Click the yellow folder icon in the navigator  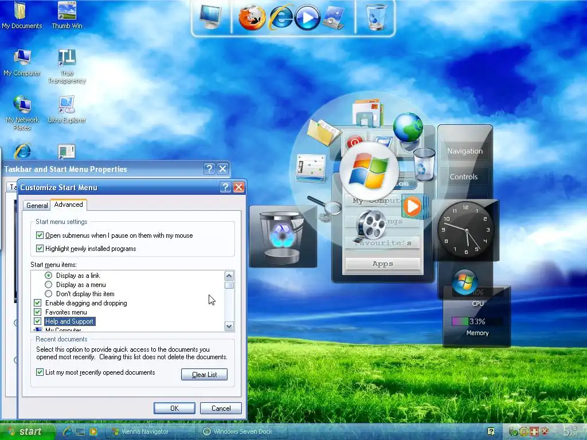(x=323, y=132)
